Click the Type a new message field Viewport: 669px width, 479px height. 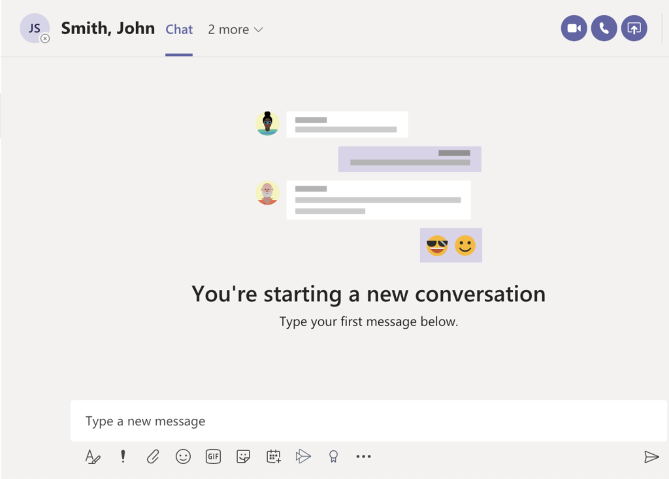pos(261,421)
